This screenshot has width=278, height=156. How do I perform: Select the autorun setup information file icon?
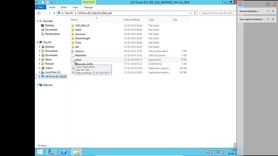73,51
